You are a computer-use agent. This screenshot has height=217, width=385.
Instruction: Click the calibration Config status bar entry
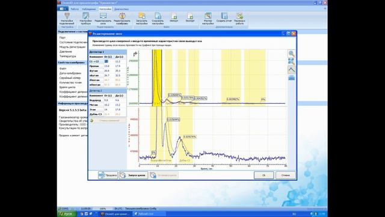[x=140, y=209]
